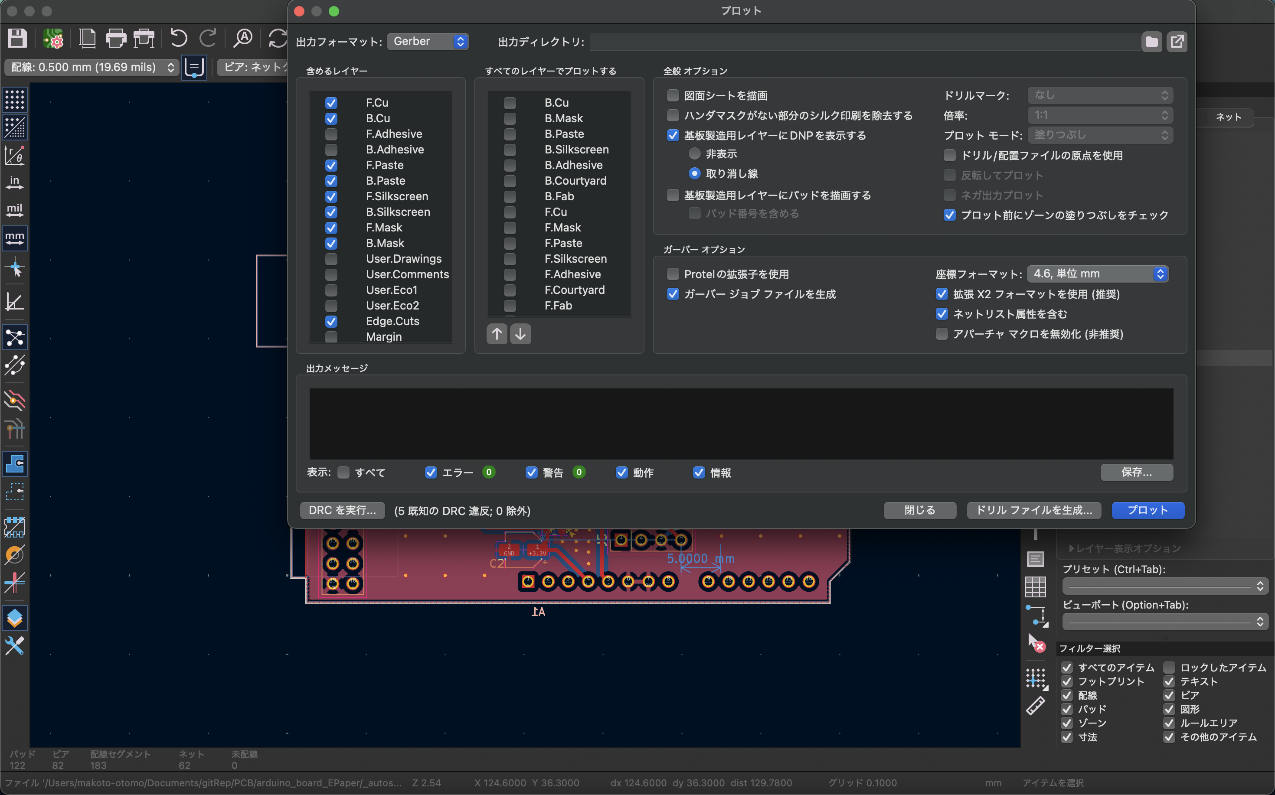Switch to the ネット tab

pos(1228,117)
